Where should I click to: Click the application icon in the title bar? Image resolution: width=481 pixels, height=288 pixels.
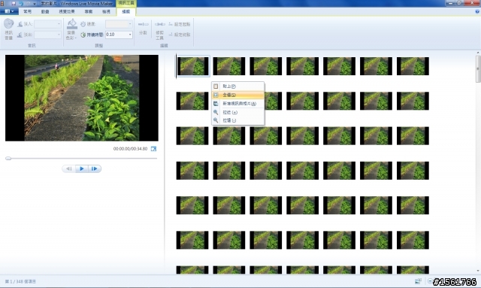click(3, 3)
